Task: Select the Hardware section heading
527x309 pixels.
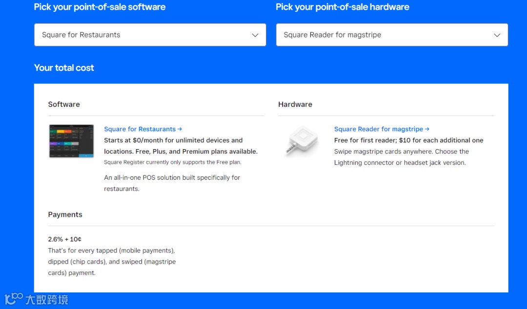Action: [295, 104]
